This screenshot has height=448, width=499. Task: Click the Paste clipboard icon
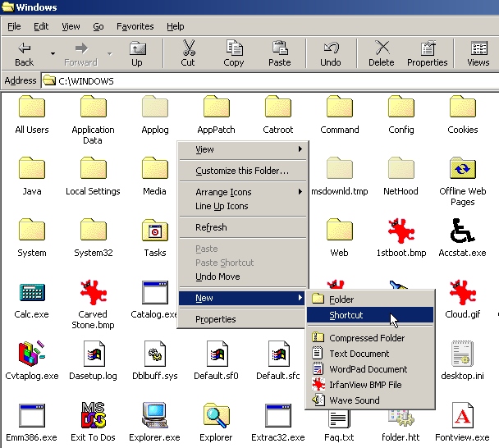(x=280, y=48)
